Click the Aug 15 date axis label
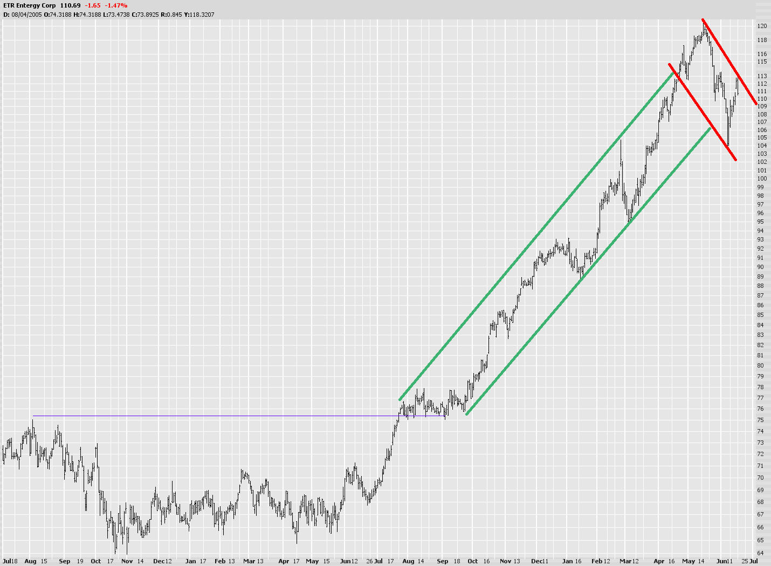771x566 pixels. click(x=36, y=561)
